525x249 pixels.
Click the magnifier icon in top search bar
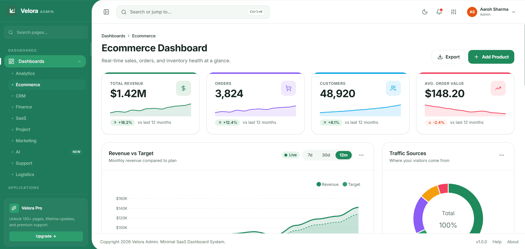pos(124,12)
